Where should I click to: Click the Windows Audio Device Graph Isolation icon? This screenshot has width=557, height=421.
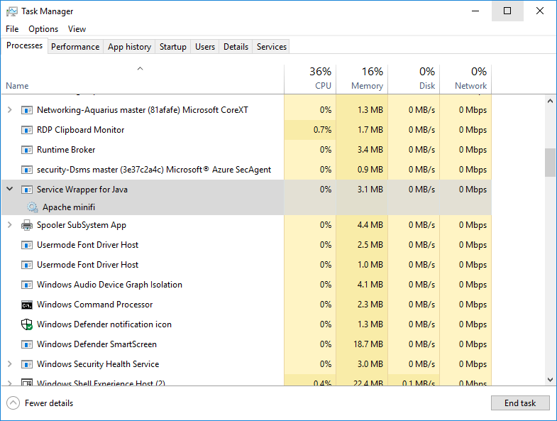[27, 285]
